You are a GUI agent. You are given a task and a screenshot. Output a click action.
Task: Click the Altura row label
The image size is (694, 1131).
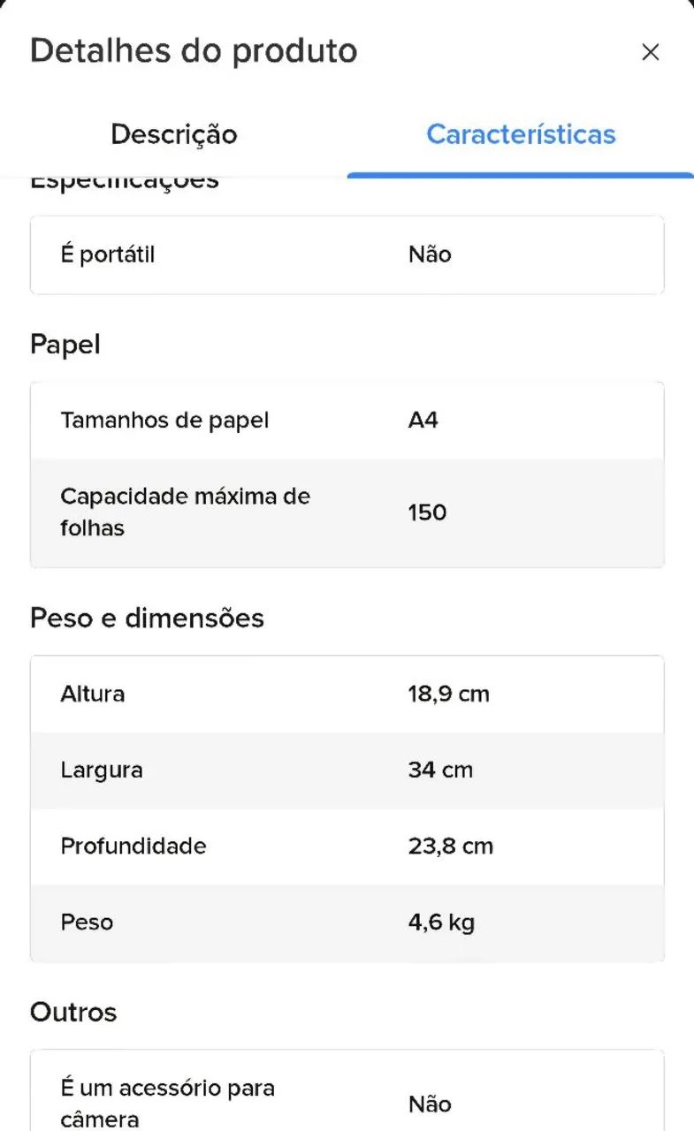(92, 695)
